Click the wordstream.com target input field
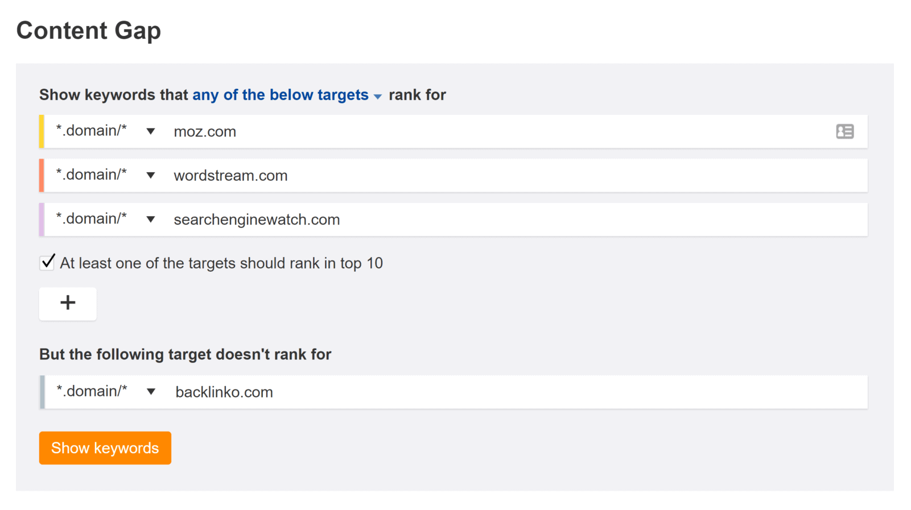The height and width of the screenshot is (510, 911). click(x=518, y=175)
